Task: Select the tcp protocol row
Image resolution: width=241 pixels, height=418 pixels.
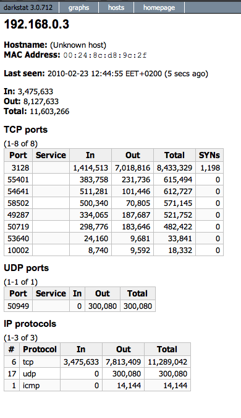Action: click(97, 362)
